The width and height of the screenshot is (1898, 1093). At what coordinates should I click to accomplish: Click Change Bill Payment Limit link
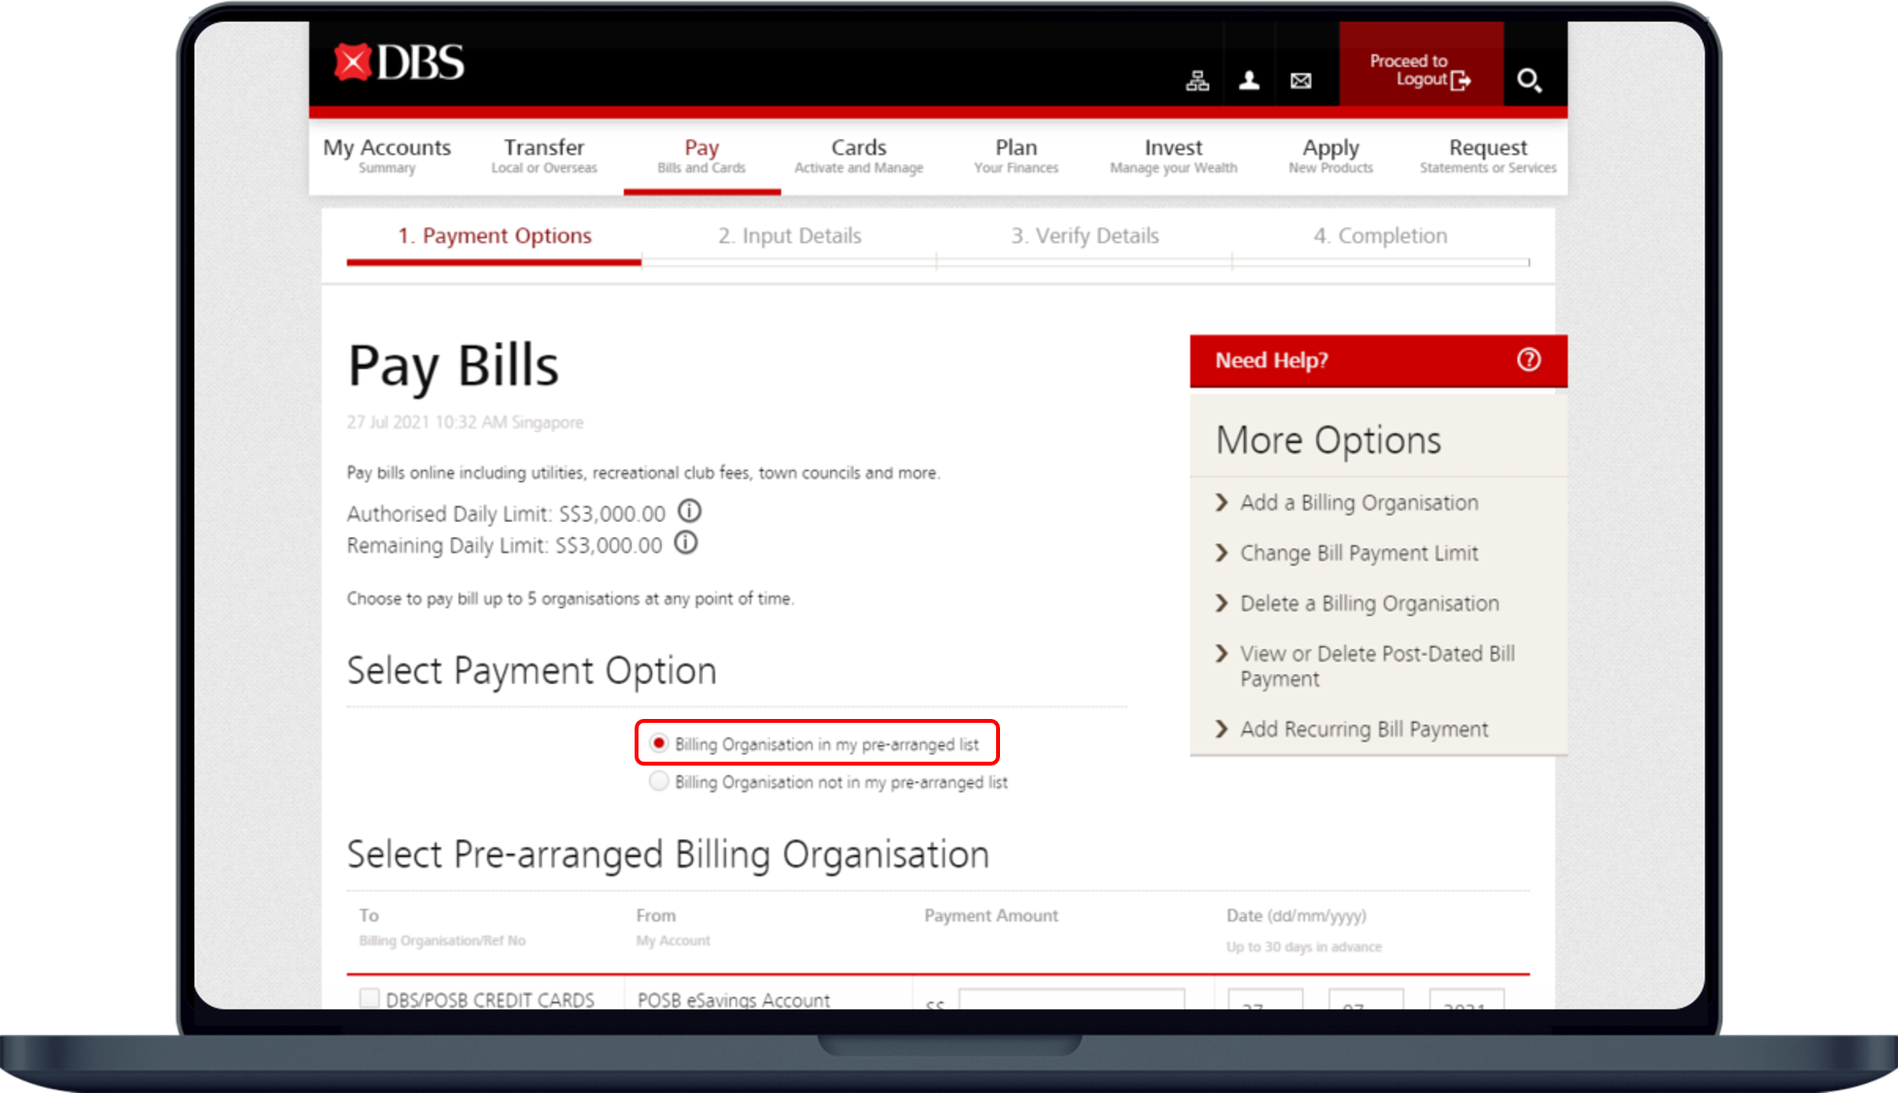[1360, 554]
